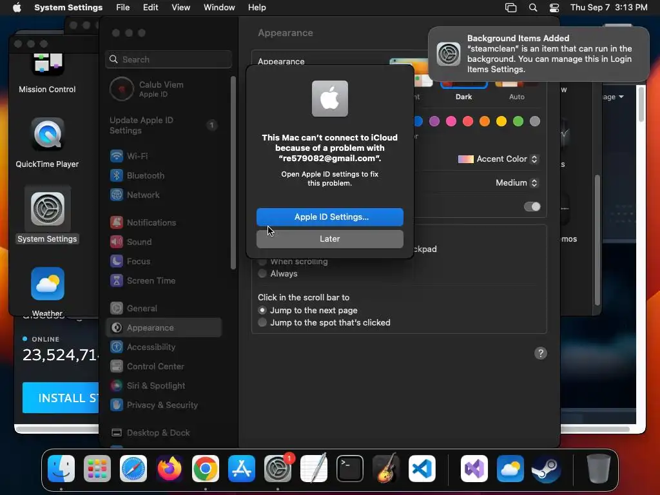Screen dimensions: 660x495
Task: Open the Accent Color highlight dropdown
Action: coord(498,159)
